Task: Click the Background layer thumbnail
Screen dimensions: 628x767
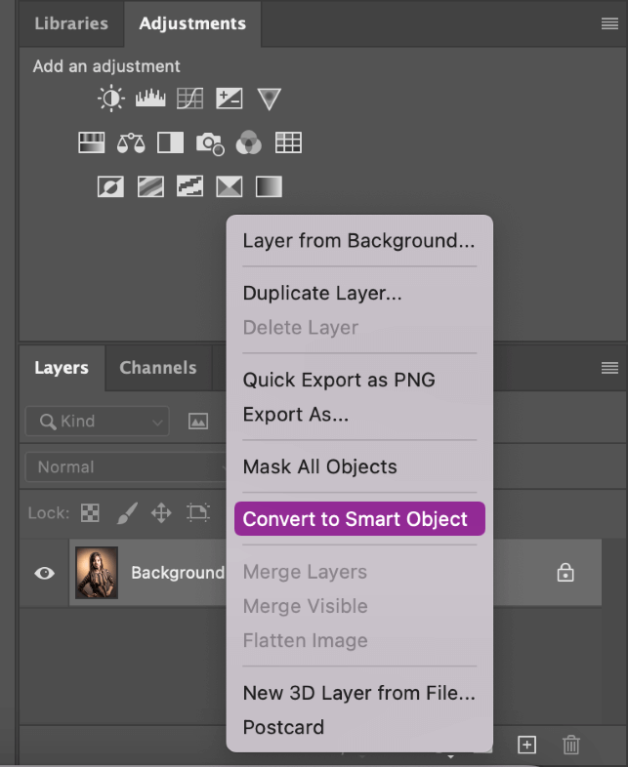Action: point(97,573)
